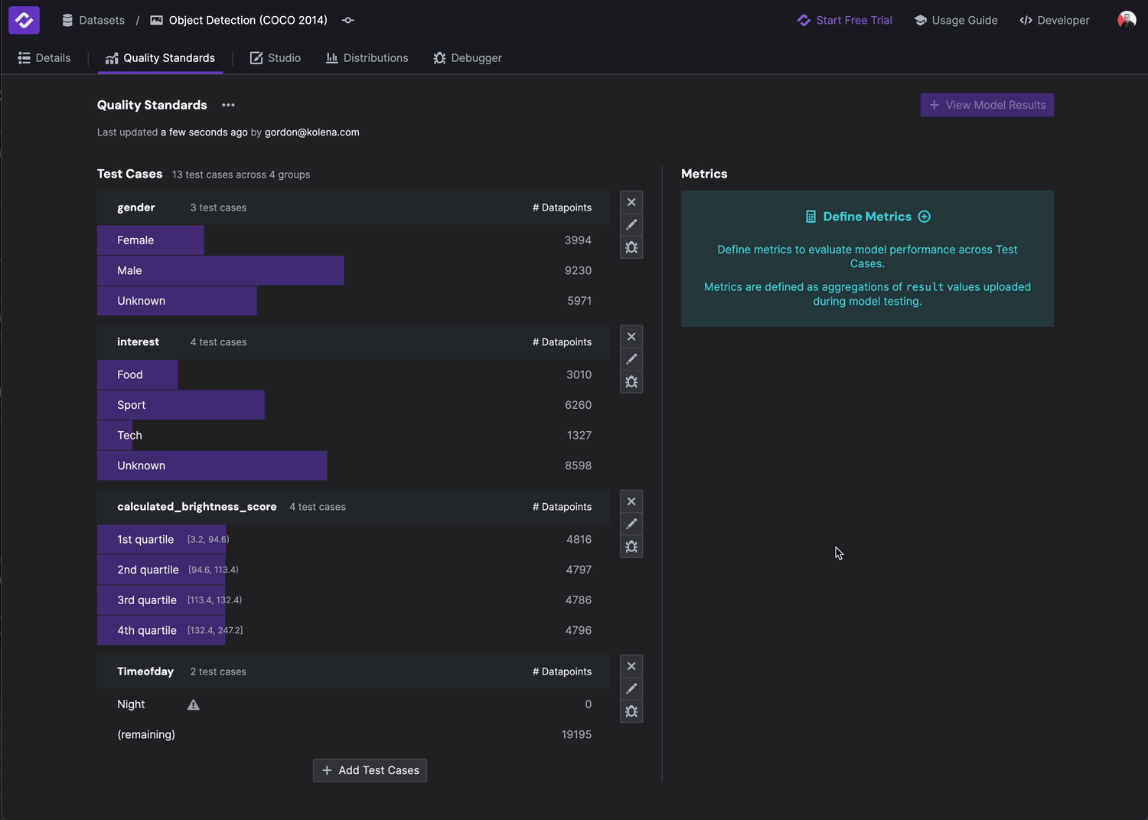
Task: Navigate to Datasets breadcrumb
Action: [93, 21]
